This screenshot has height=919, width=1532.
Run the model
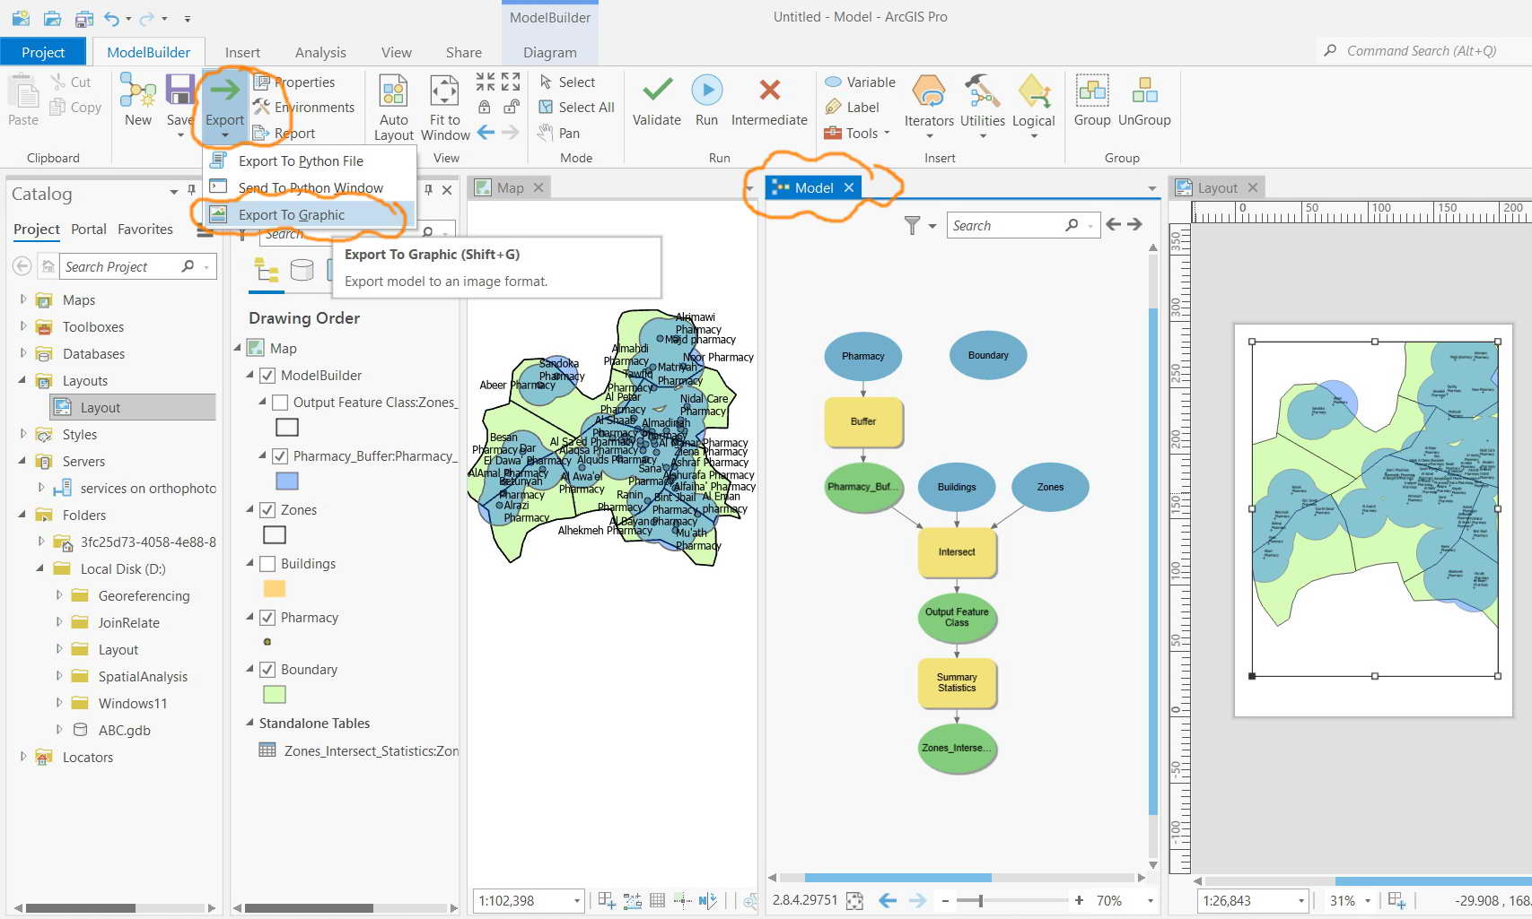706,99
